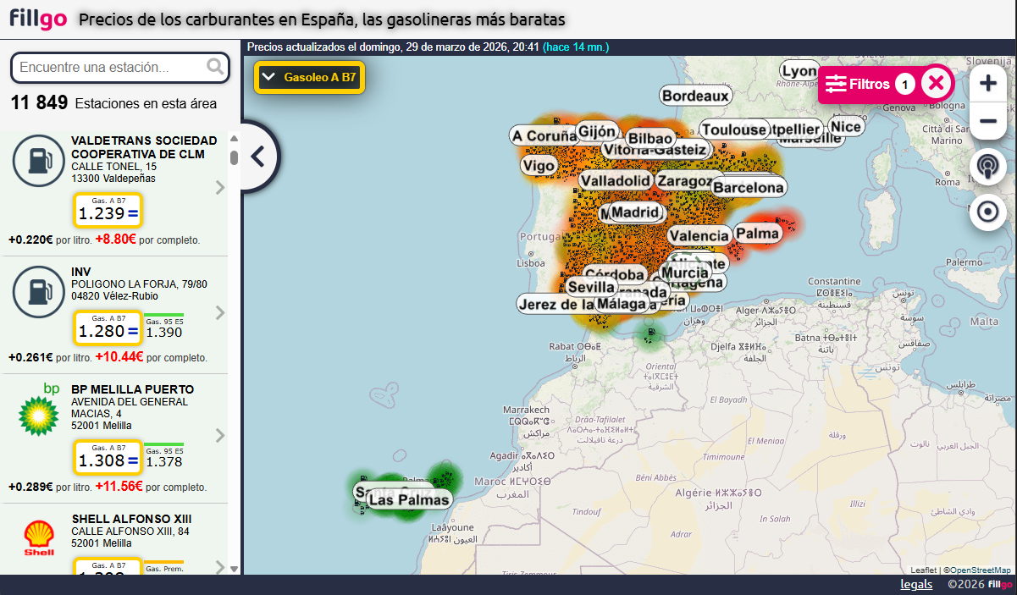
Task: Click '11 849 Estaciones en esta área' count
Action: pos(113,103)
